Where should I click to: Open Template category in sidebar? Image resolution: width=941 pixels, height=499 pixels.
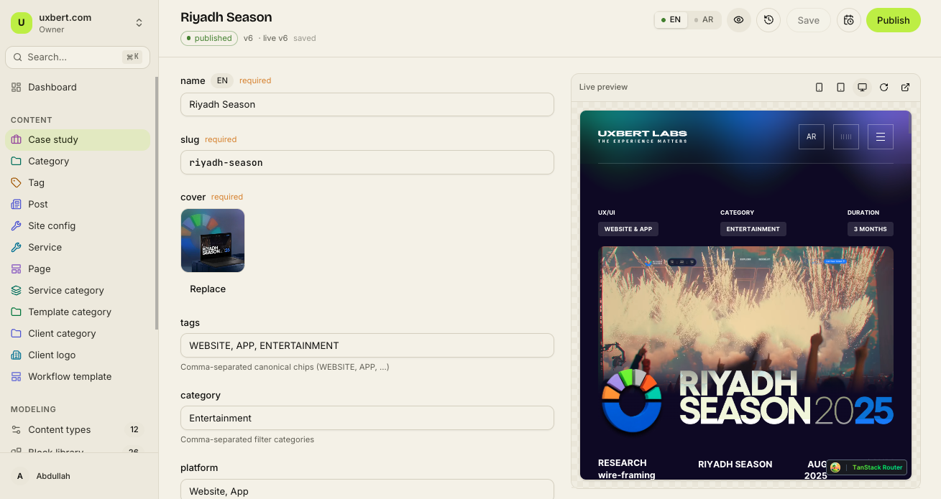point(78,312)
